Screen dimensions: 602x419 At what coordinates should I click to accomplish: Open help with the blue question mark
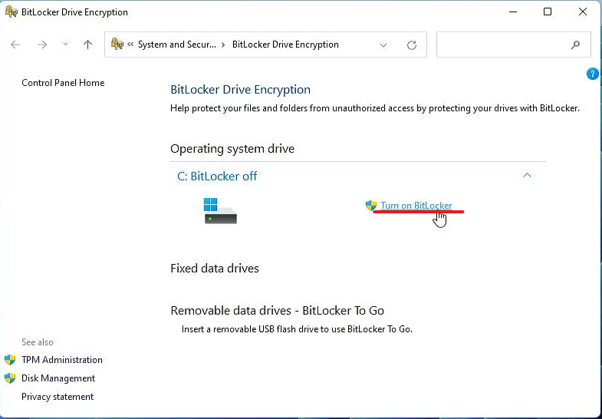click(592, 74)
